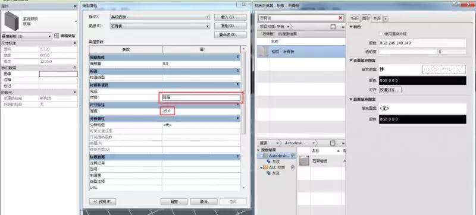Screen dimensions: 476x215
Task: Click the lock icon beside Autodesk library
Action: click(293, 156)
